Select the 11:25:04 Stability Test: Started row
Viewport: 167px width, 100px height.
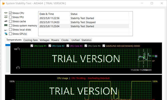point(83,26)
